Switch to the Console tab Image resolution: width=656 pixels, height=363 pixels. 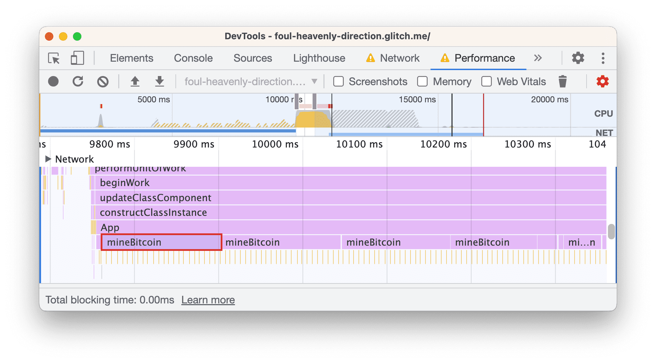(193, 58)
